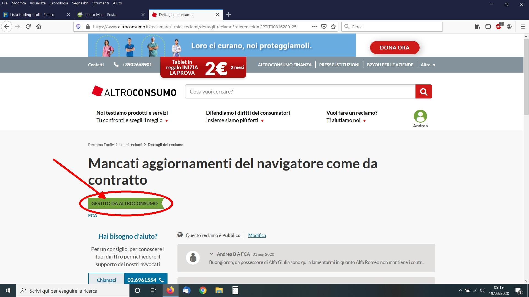Image resolution: width=529 pixels, height=297 pixels.
Task: Switch to Firefox in the taskbar
Action: (170, 290)
